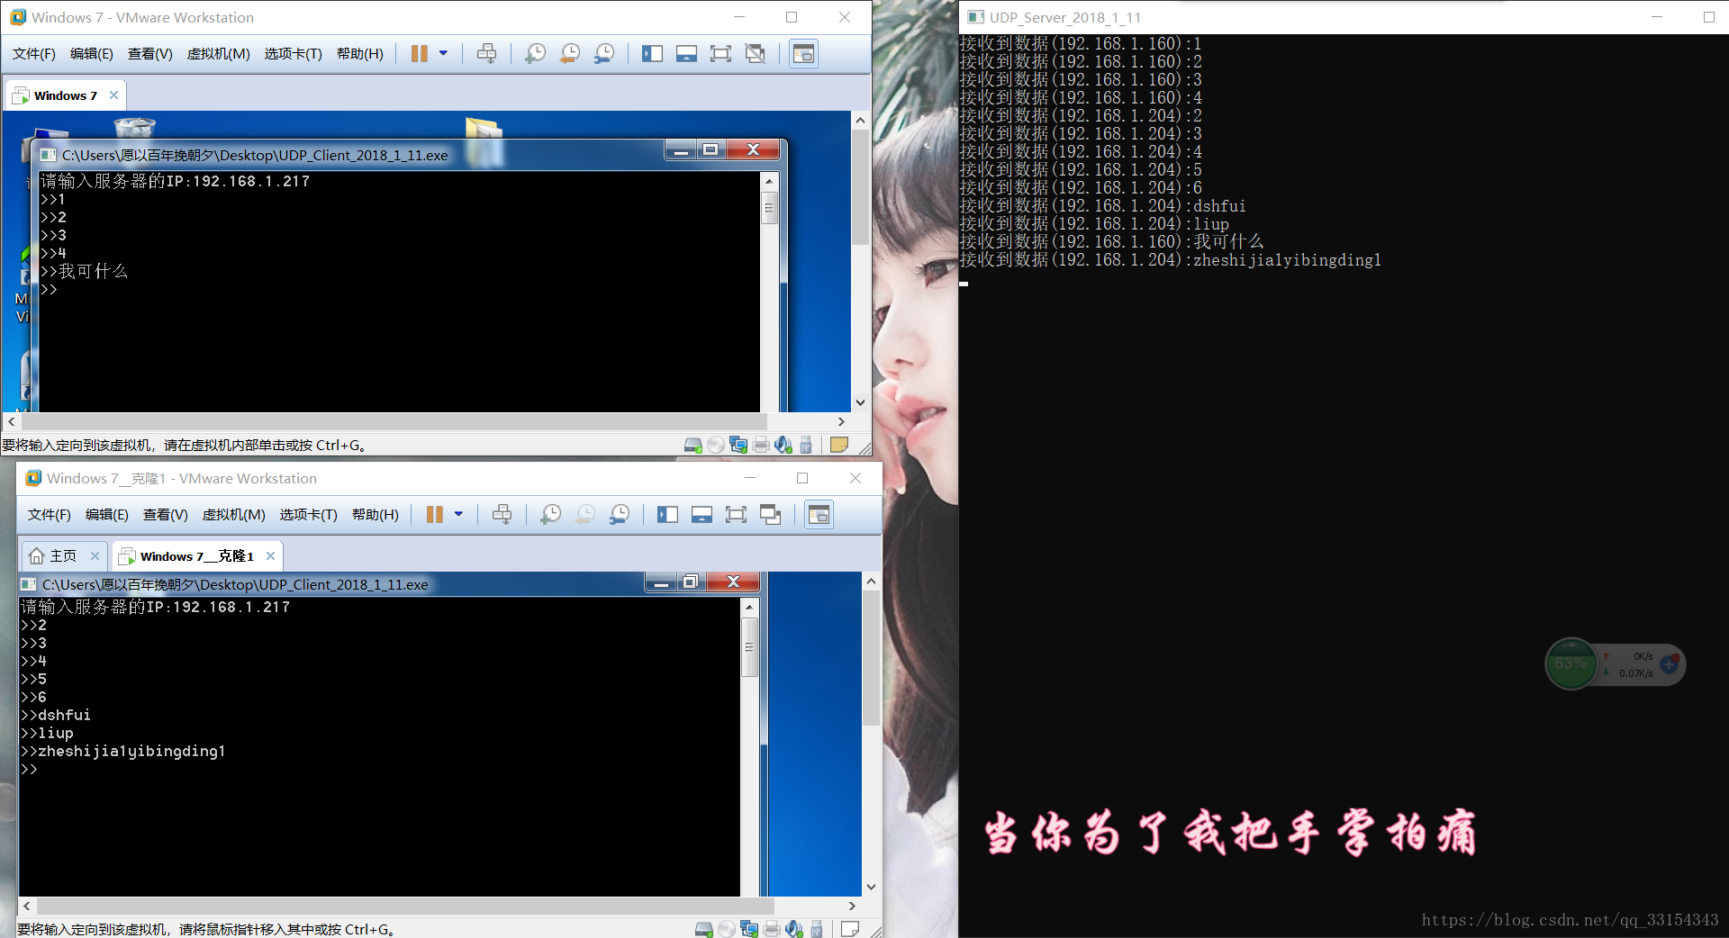Image resolution: width=1729 pixels, height=938 pixels.
Task: Open snapshot manager in top VMware toolbar
Action: pyautogui.click(x=604, y=54)
